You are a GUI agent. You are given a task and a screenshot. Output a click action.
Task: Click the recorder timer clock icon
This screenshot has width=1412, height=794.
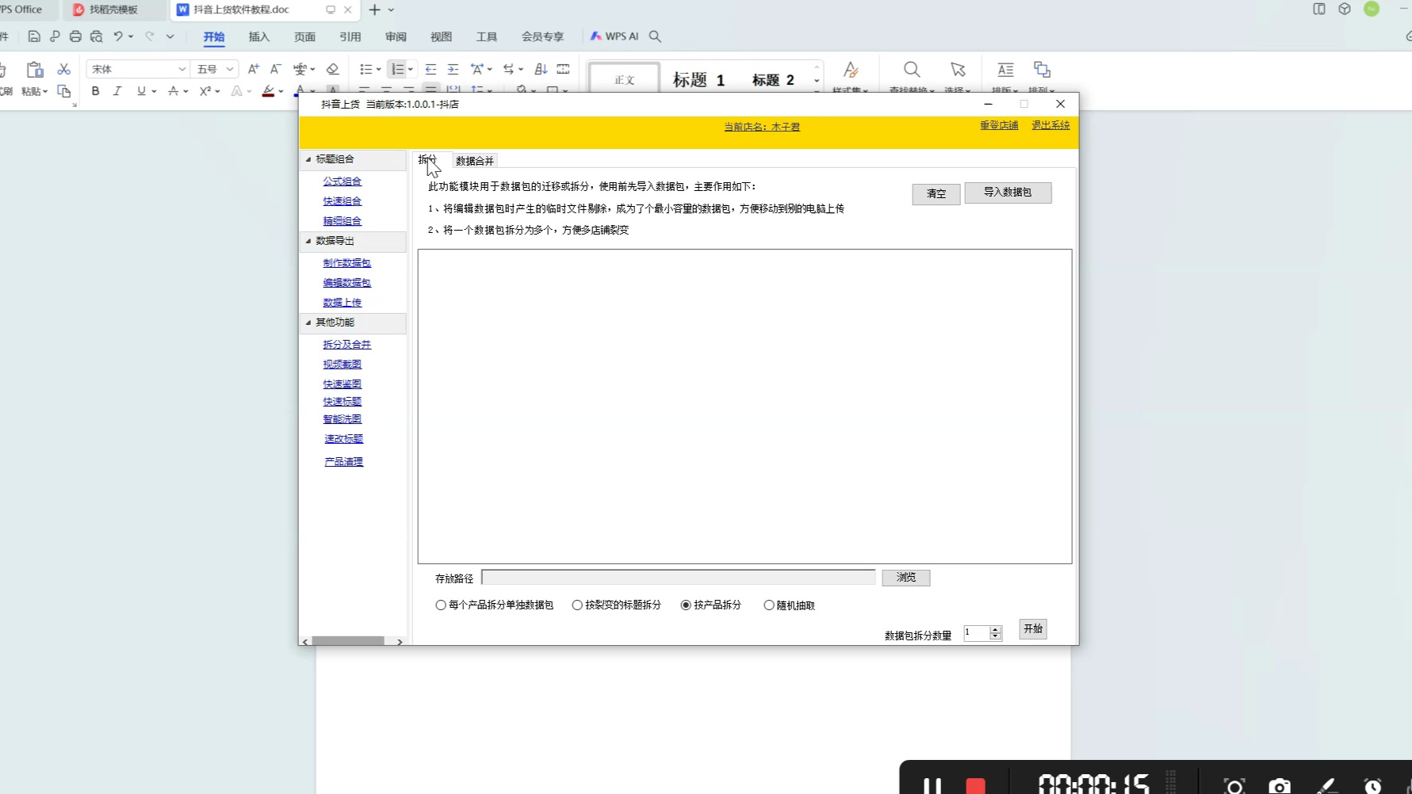(x=1372, y=785)
